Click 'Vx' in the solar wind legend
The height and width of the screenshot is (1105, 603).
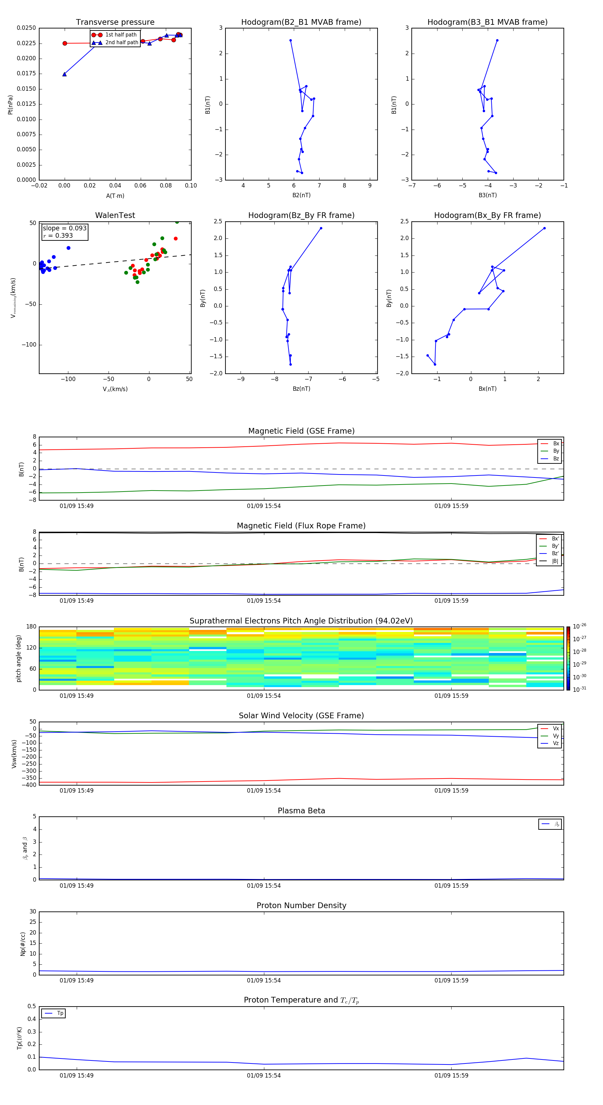[556, 728]
